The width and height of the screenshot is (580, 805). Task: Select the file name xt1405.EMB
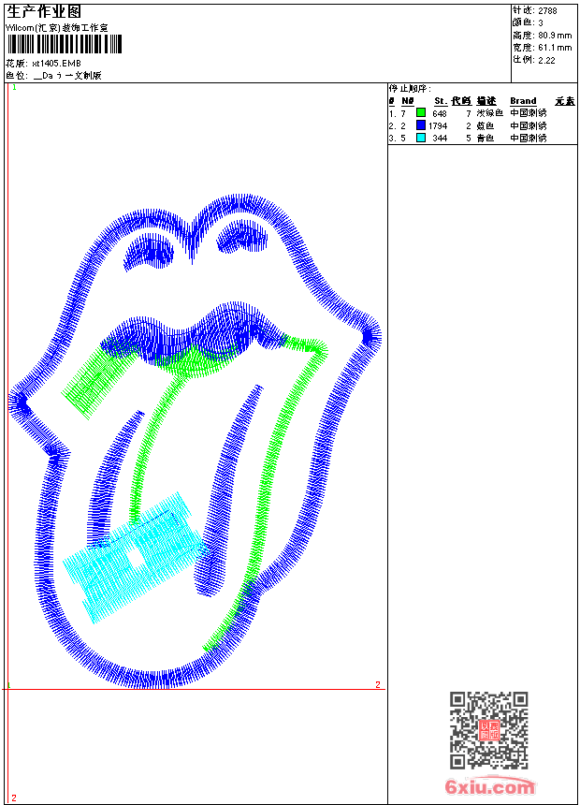point(56,63)
